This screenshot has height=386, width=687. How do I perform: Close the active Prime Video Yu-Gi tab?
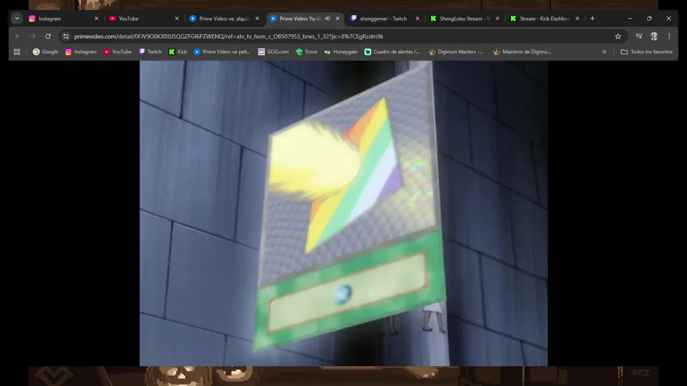[x=338, y=18]
